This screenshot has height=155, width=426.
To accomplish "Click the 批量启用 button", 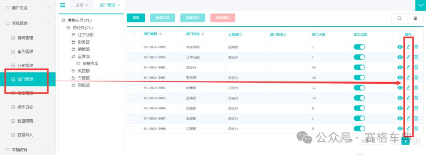I will pos(163,18).
